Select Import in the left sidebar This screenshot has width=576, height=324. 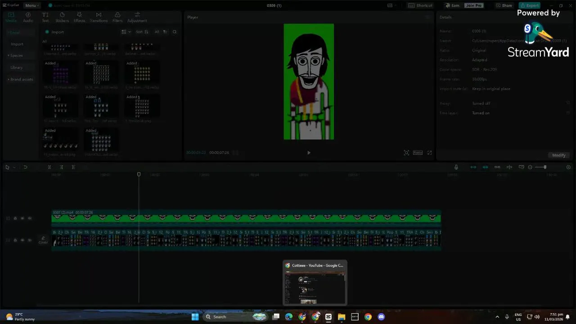coord(17,44)
